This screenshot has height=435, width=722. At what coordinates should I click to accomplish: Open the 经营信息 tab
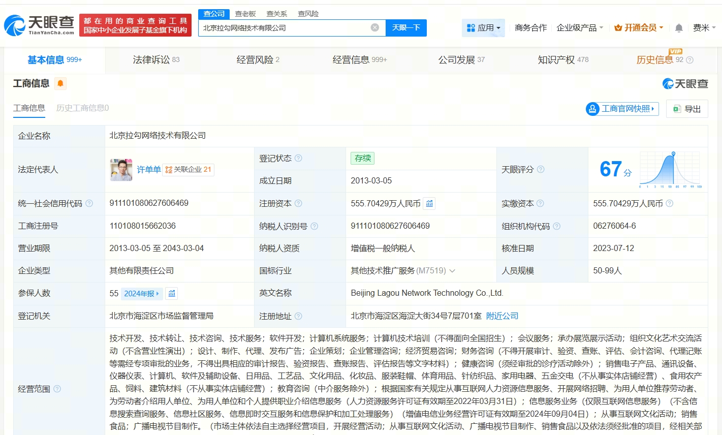(x=360, y=60)
